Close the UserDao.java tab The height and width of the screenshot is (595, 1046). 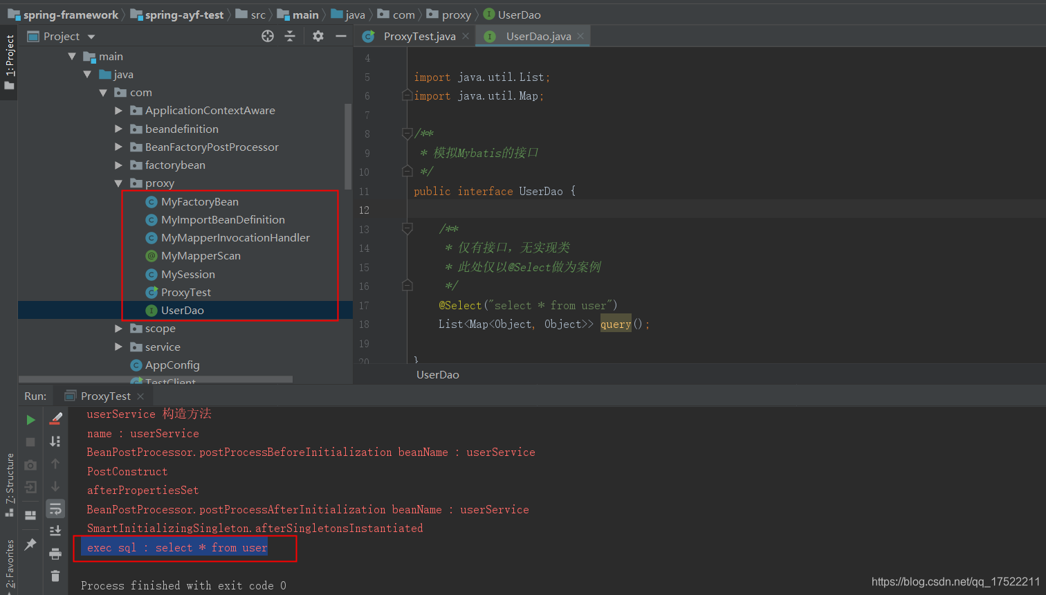(x=580, y=36)
